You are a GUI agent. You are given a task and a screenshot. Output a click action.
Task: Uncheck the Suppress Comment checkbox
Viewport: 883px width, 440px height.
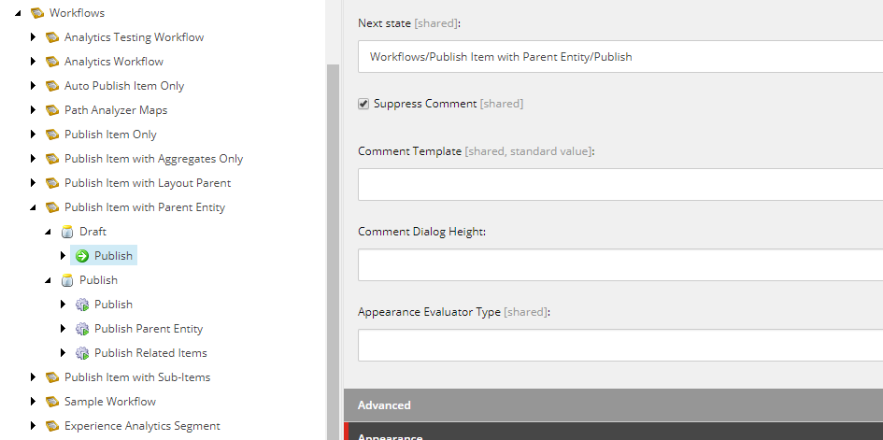[363, 104]
